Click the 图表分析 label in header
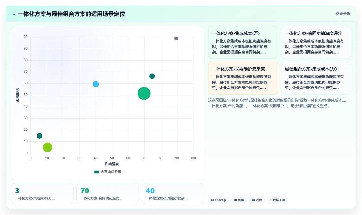 (x=343, y=14)
